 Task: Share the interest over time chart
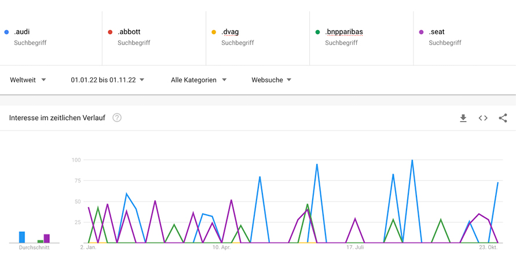click(503, 118)
